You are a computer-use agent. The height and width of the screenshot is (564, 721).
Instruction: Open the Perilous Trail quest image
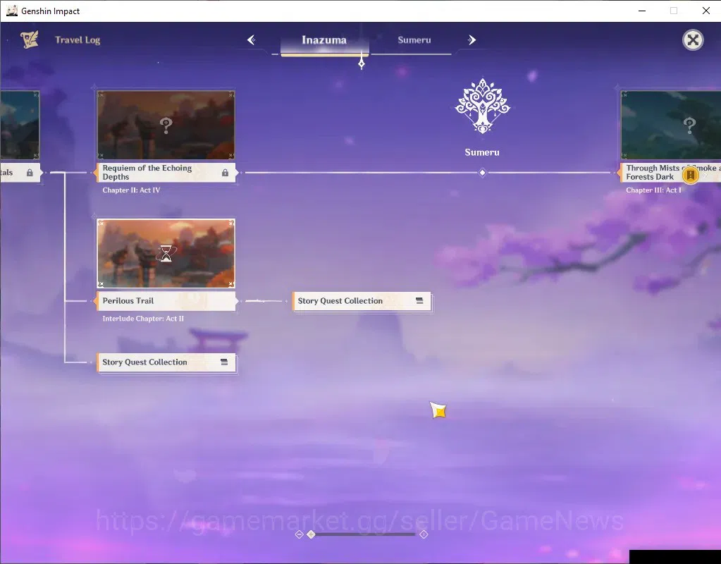166,254
